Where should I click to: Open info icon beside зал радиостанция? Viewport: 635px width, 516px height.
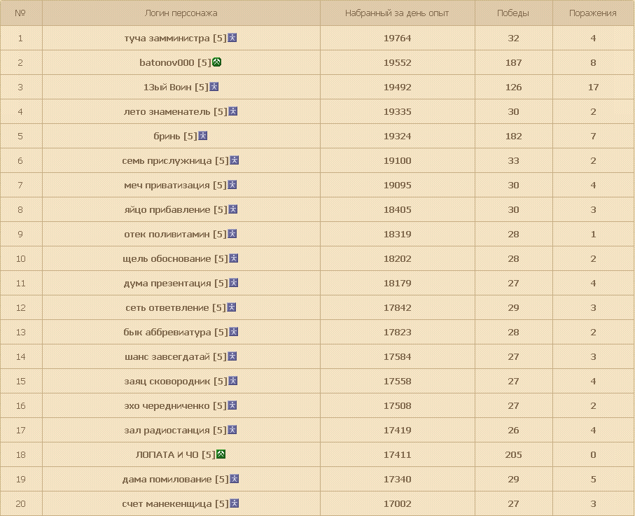click(x=232, y=430)
